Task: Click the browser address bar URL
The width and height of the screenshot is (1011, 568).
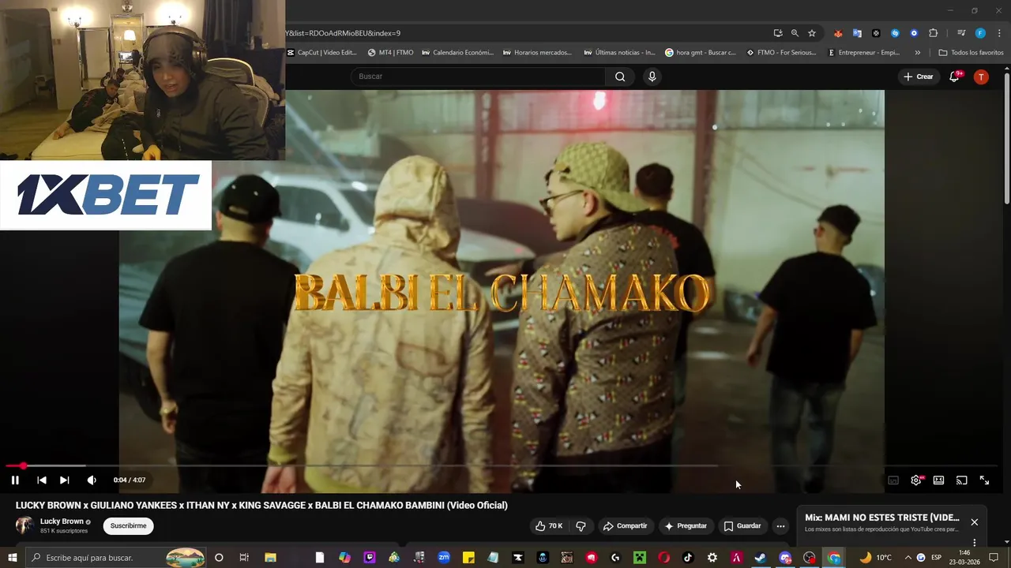Action: [x=525, y=33]
